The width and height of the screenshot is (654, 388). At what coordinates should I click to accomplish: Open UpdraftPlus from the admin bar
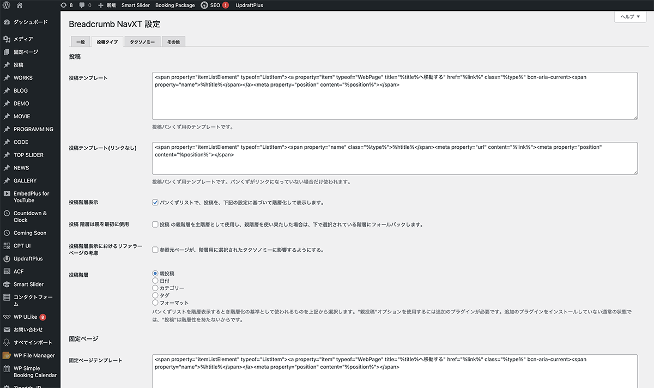click(x=249, y=5)
